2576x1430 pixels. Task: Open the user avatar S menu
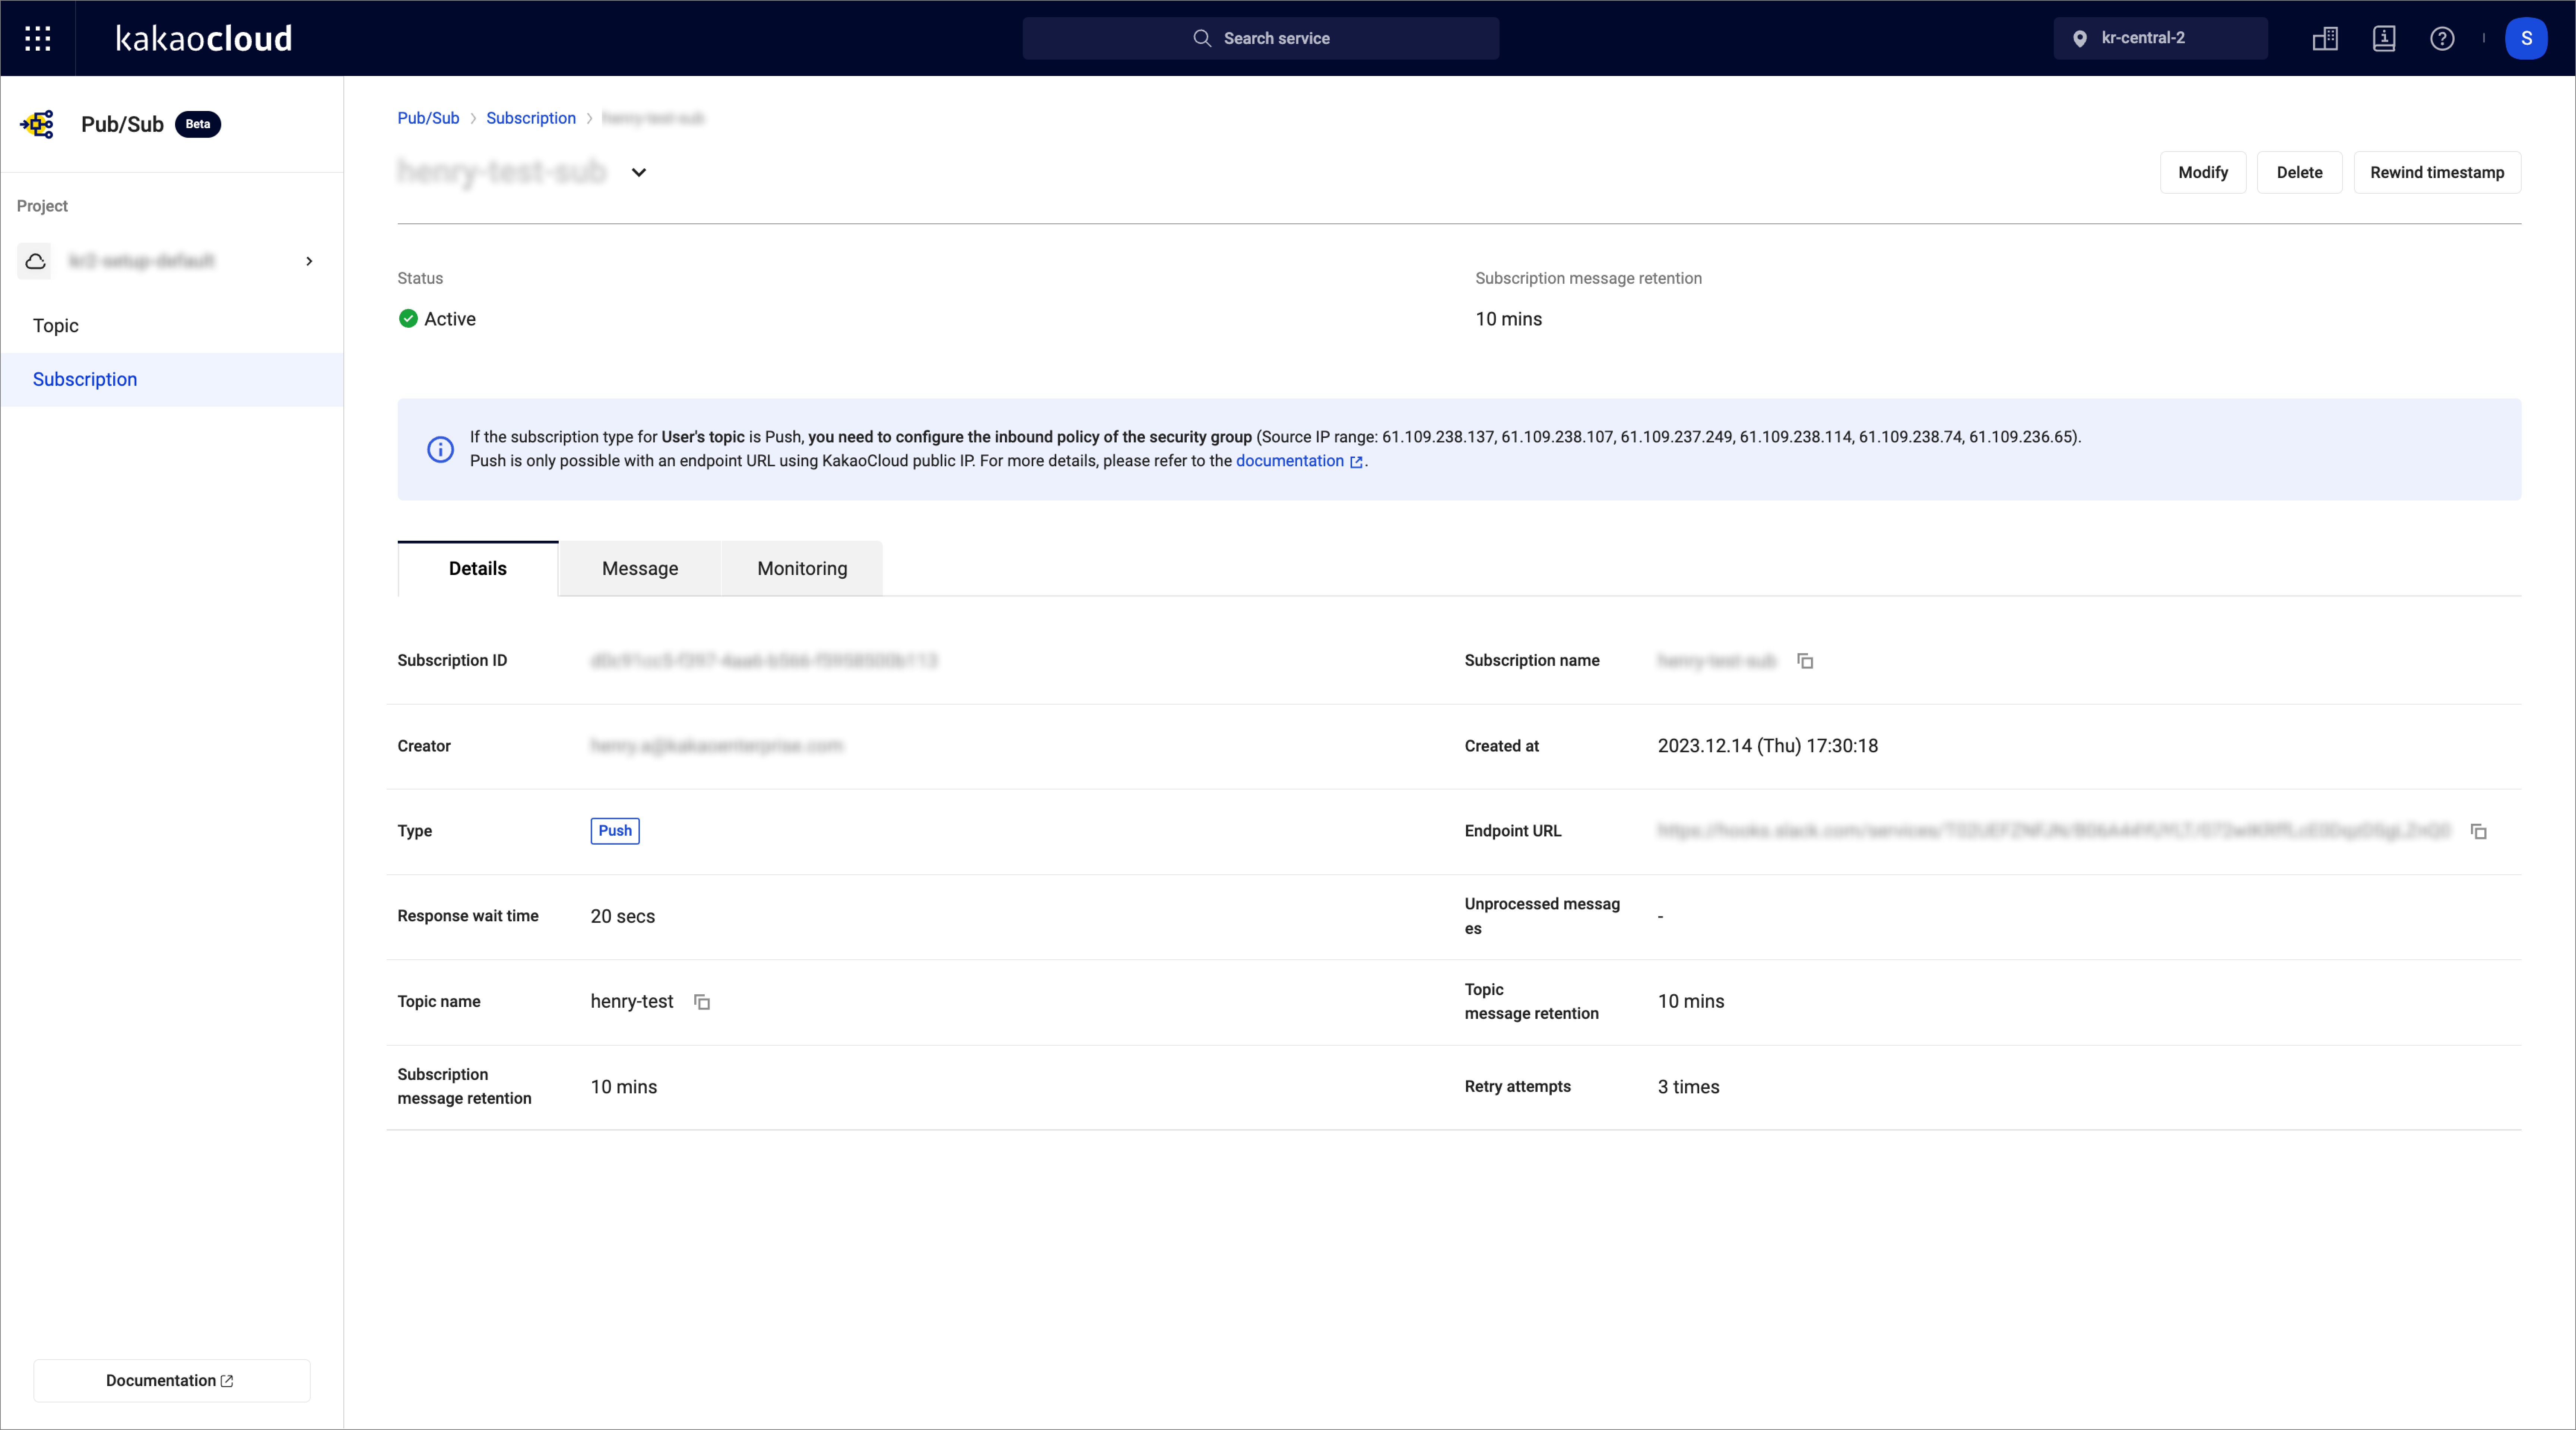pos(2526,38)
